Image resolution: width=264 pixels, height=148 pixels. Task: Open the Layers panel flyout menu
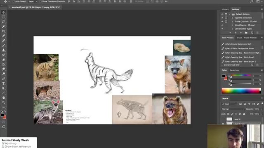point(262,98)
